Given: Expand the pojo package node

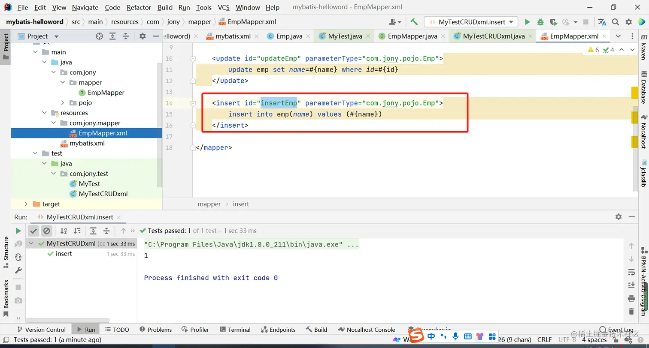Looking at the screenshot, I should (63, 103).
